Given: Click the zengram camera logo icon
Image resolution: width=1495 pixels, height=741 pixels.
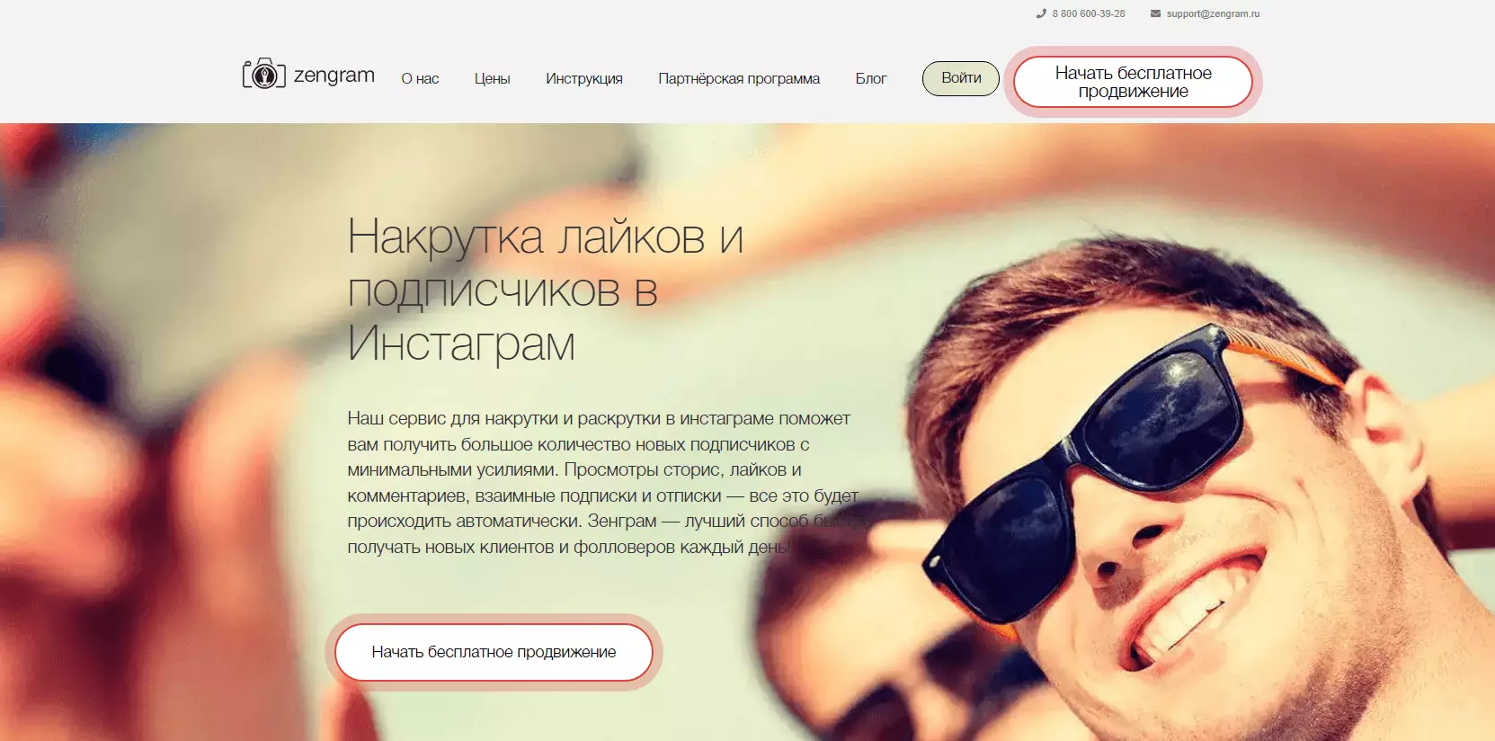Looking at the screenshot, I should pyautogui.click(x=263, y=74).
